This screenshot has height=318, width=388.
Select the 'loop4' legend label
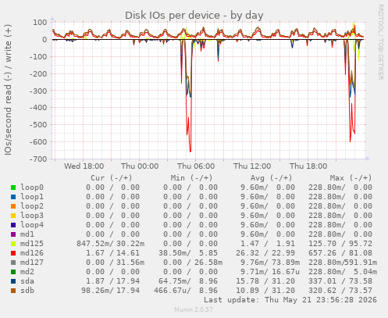click(32, 225)
